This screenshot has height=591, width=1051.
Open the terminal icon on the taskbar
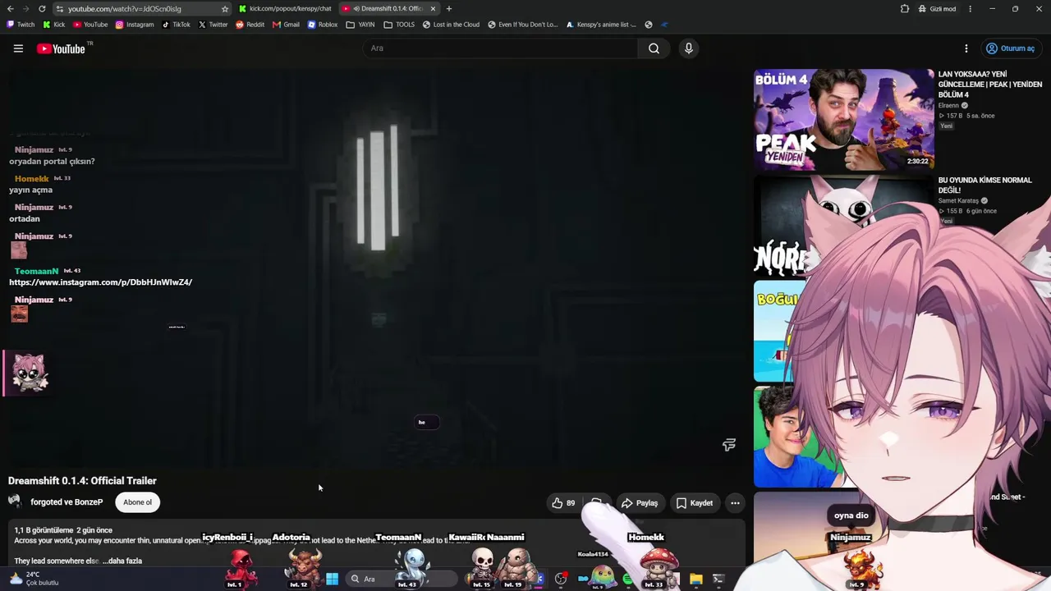[x=718, y=579]
